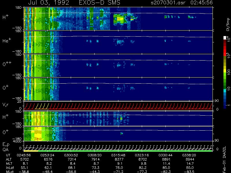
Task: Click the ALT value '8944'
Action: [190, 159]
